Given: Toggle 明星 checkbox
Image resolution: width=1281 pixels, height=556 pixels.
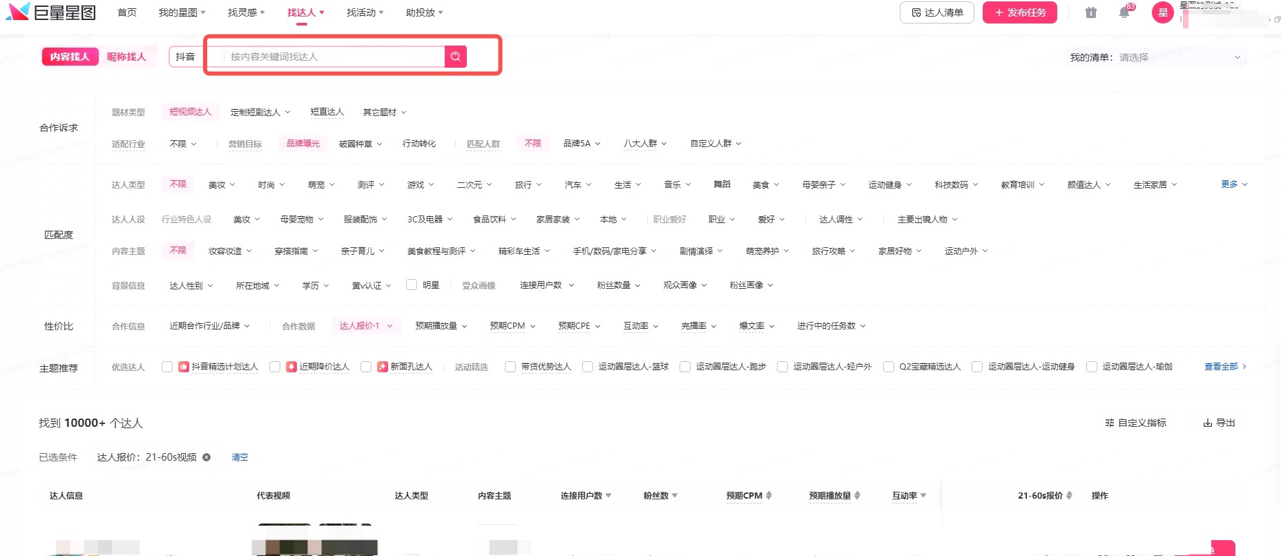Looking at the screenshot, I should (x=412, y=285).
